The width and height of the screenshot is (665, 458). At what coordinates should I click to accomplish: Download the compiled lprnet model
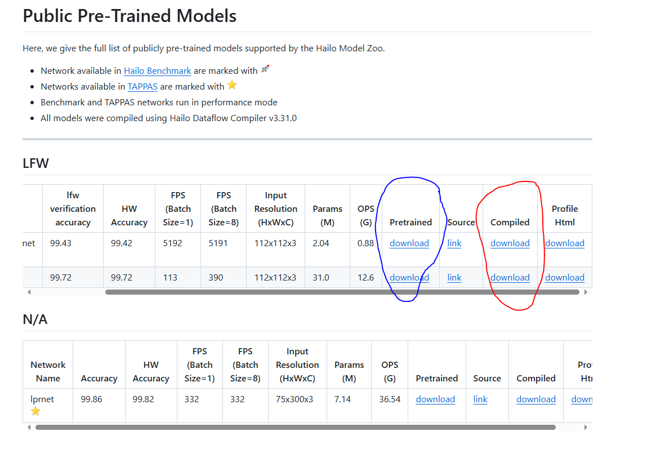(x=535, y=399)
